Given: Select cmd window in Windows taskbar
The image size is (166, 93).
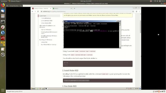Looking at the screenshot, I should tap(46, 89).
